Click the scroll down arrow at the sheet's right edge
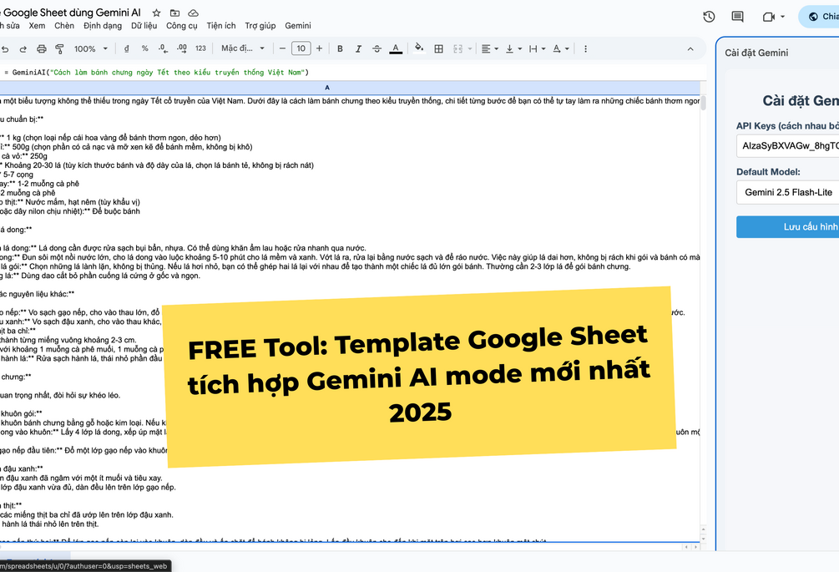This screenshot has width=839, height=572. click(703, 537)
